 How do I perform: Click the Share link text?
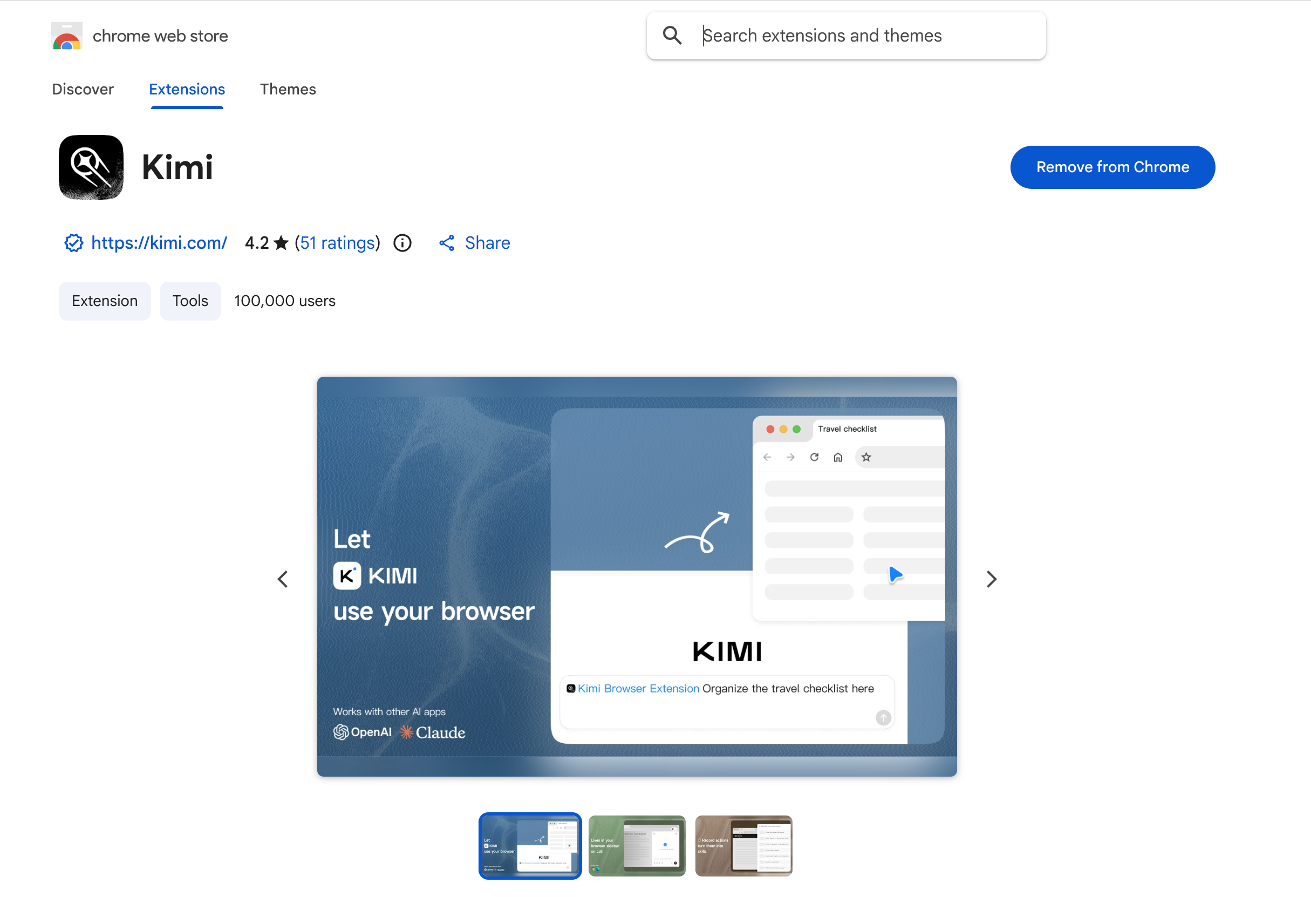[x=487, y=243]
